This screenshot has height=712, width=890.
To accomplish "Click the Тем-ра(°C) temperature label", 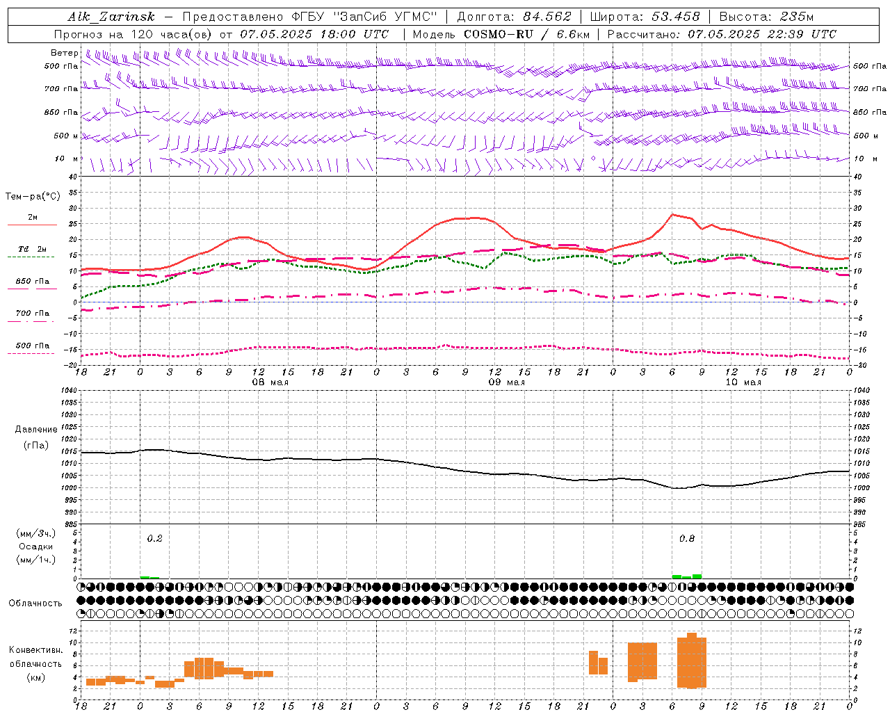I will point(33,197).
